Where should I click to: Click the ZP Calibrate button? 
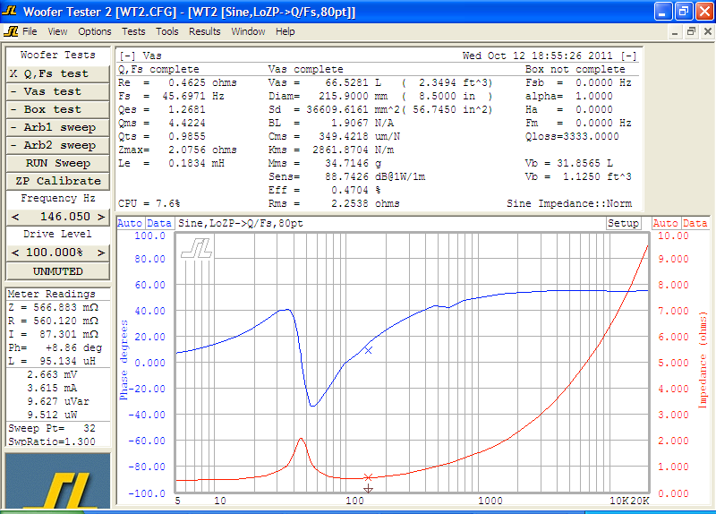57,181
